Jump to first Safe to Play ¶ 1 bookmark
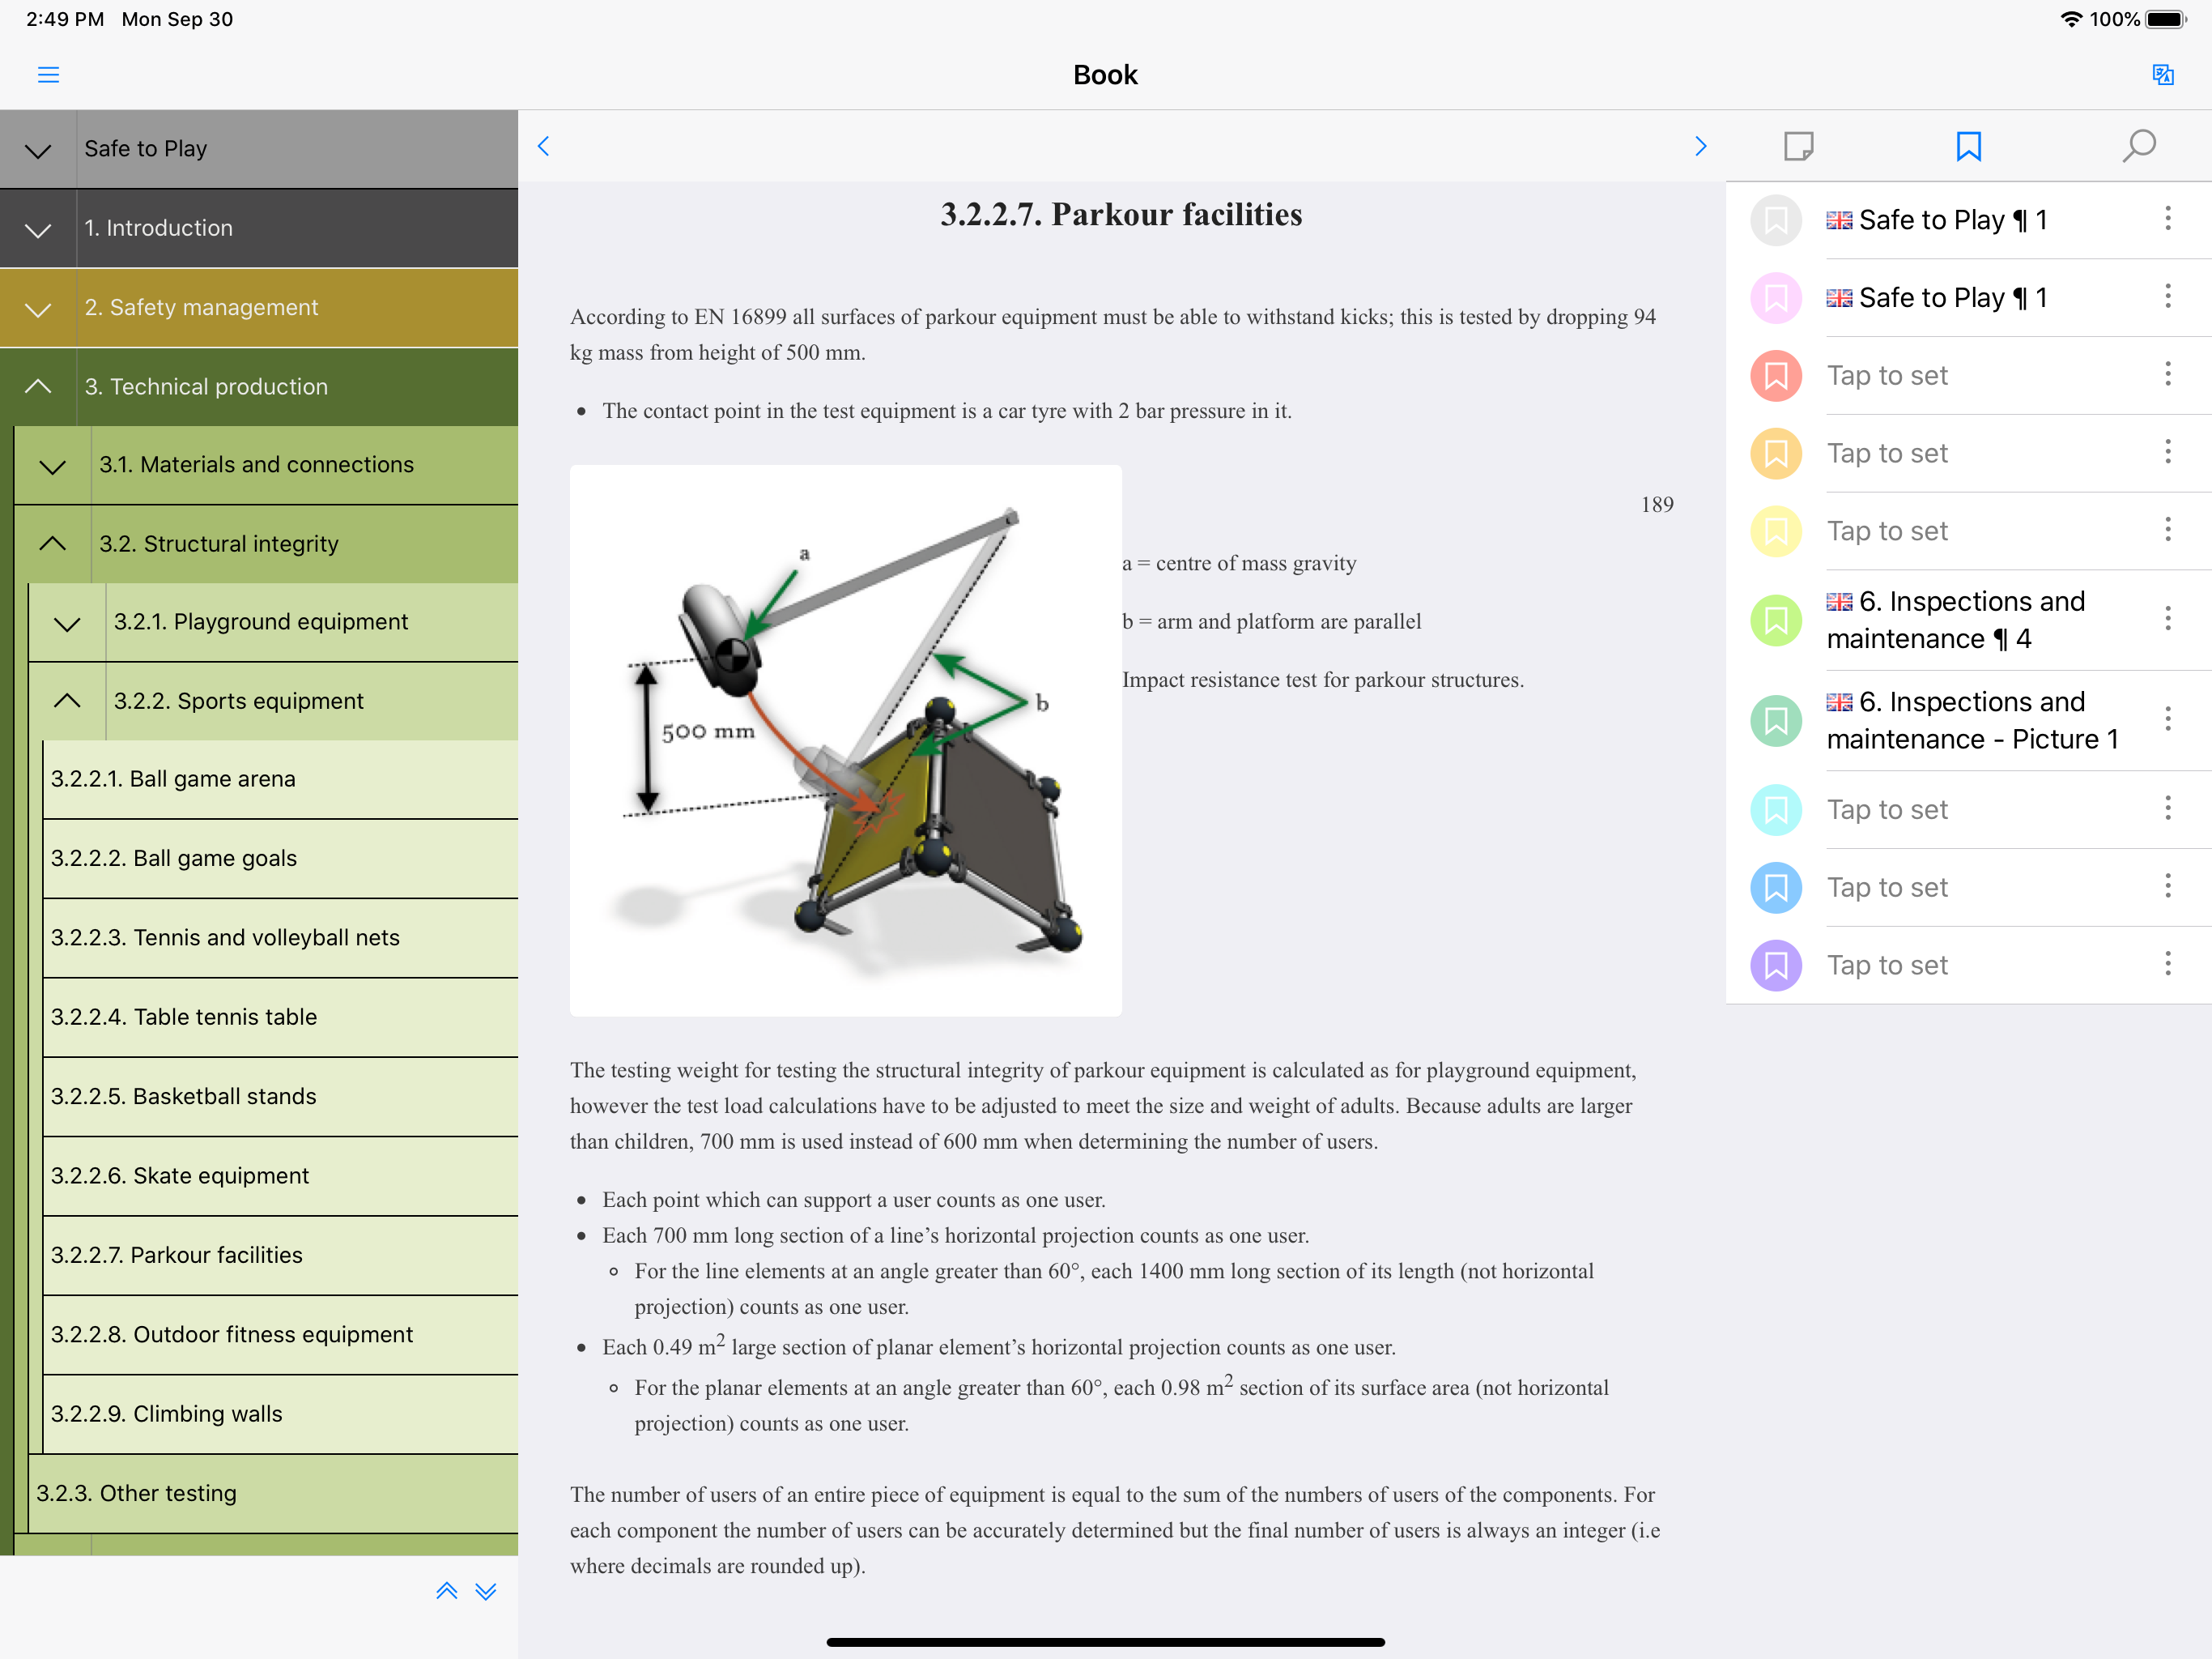The height and width of the screenshot is (1659, 2212). point(1937,220)
